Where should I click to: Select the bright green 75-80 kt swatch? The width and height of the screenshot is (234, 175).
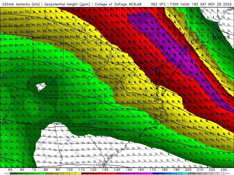43,174
